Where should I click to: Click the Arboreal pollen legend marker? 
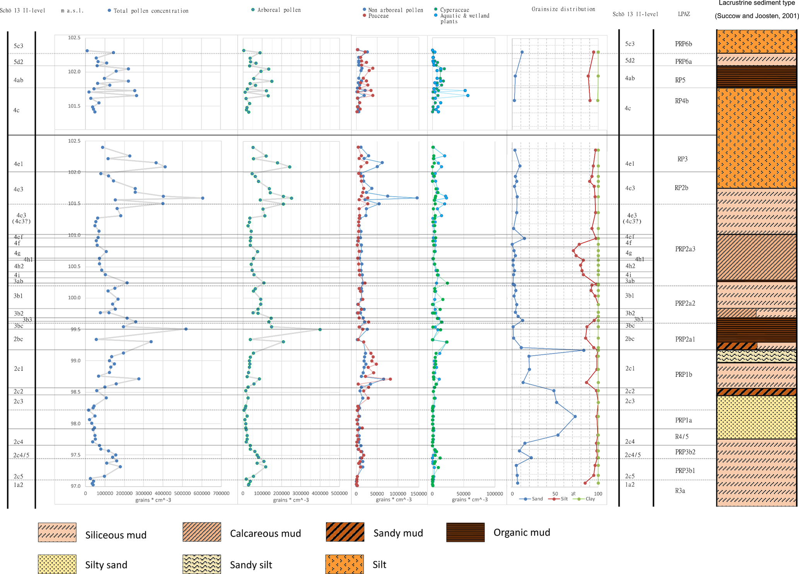(253, 10)
